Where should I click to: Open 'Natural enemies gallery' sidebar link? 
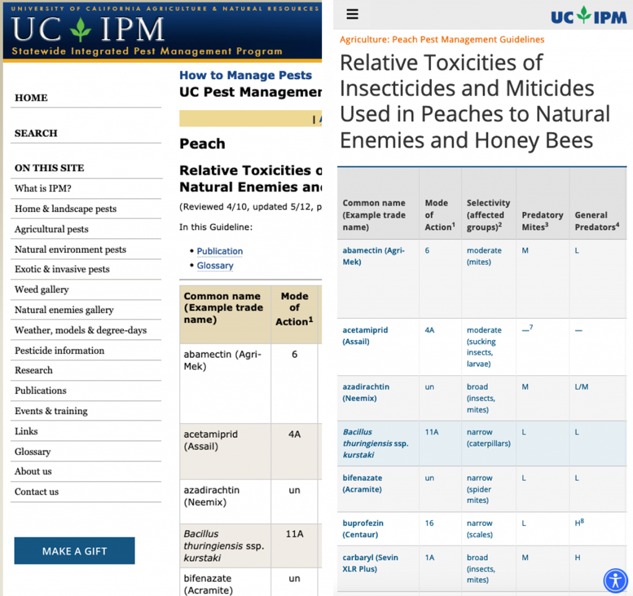click(x=64, y=310)
